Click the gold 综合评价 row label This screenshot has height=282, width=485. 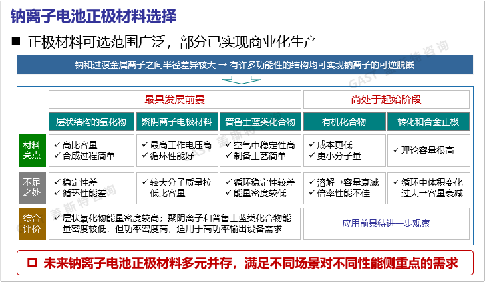pos(31,223)
